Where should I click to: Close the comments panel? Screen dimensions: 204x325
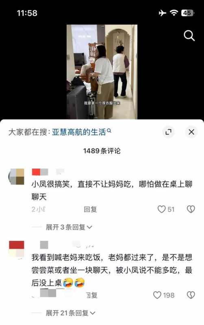click(x=191, y=132)
